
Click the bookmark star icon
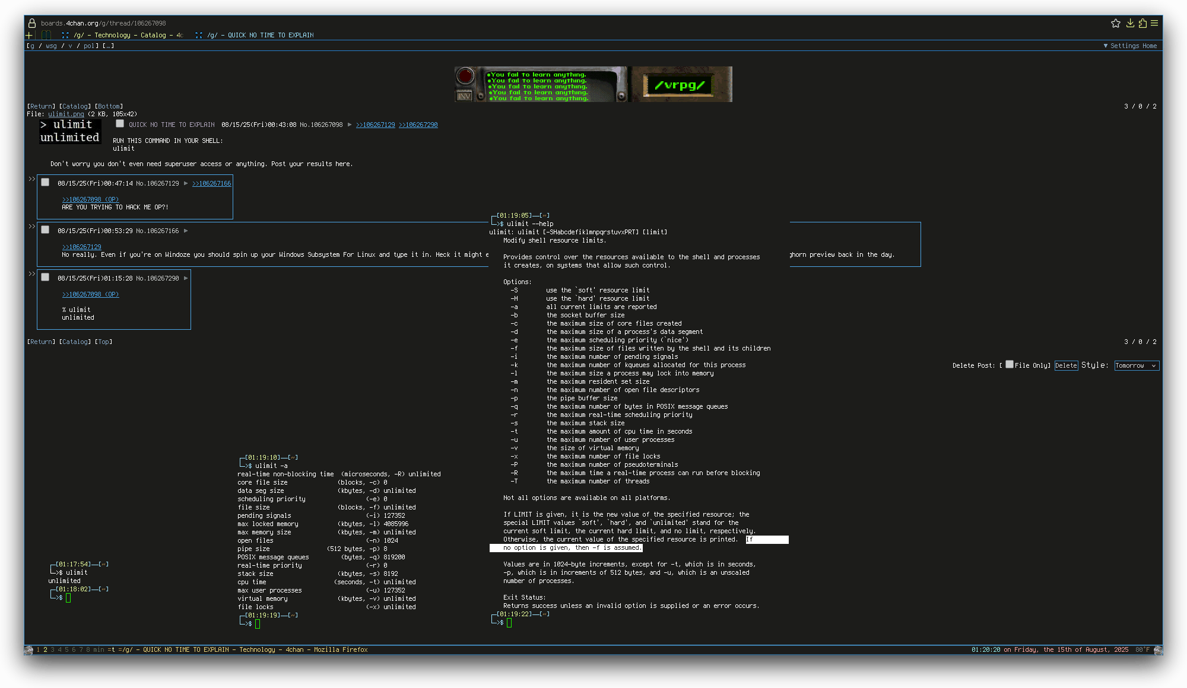(1115, 23)
